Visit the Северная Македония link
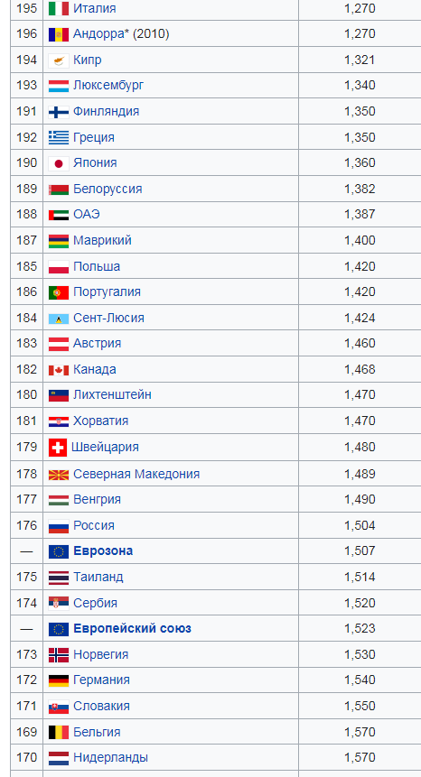The width and height of the screenshot is (421, 777). click(x=136, y=474)
